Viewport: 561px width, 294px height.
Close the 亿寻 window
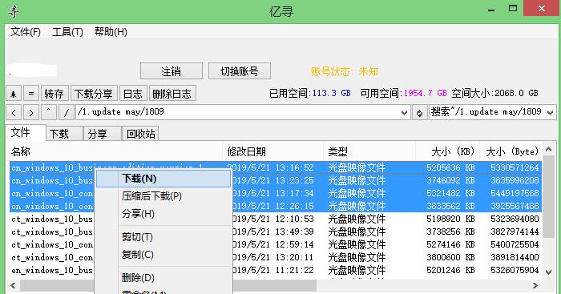coord(542,8)
